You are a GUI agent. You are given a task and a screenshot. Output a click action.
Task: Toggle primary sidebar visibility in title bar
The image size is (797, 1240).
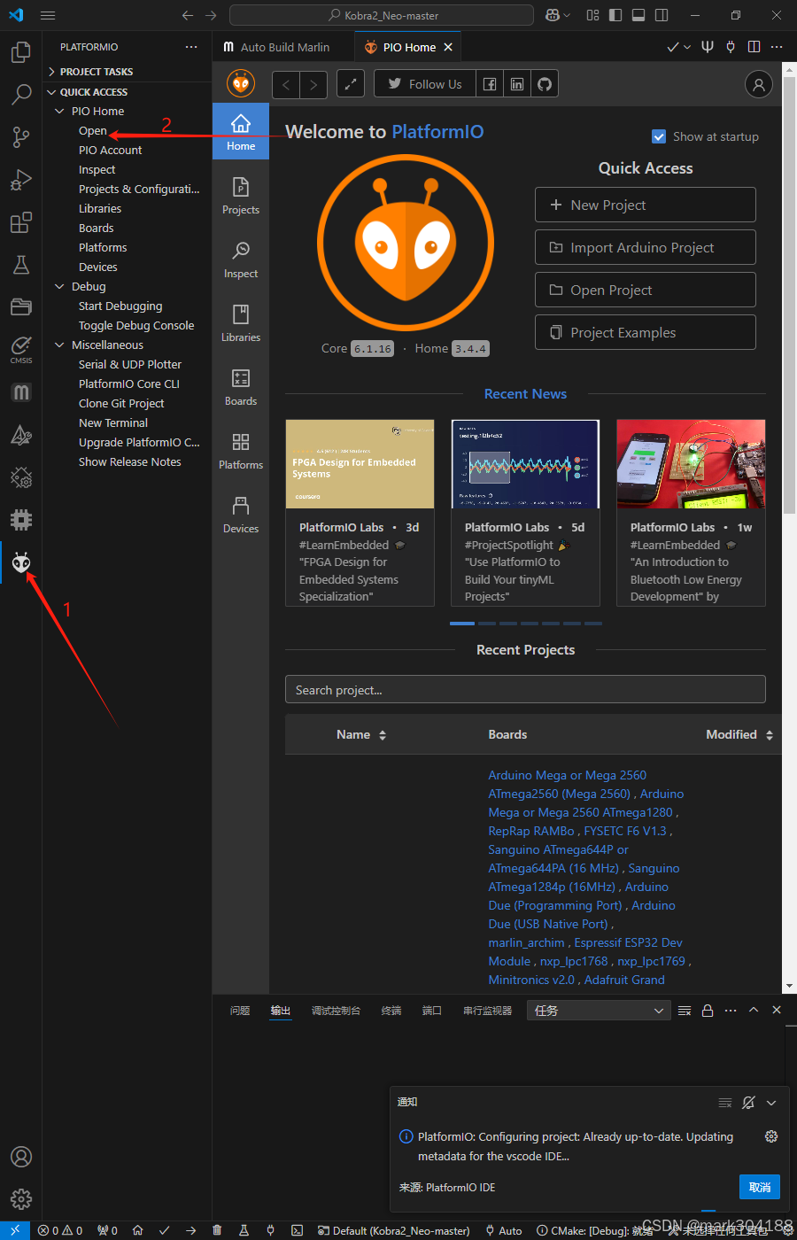tap(615, 15)
